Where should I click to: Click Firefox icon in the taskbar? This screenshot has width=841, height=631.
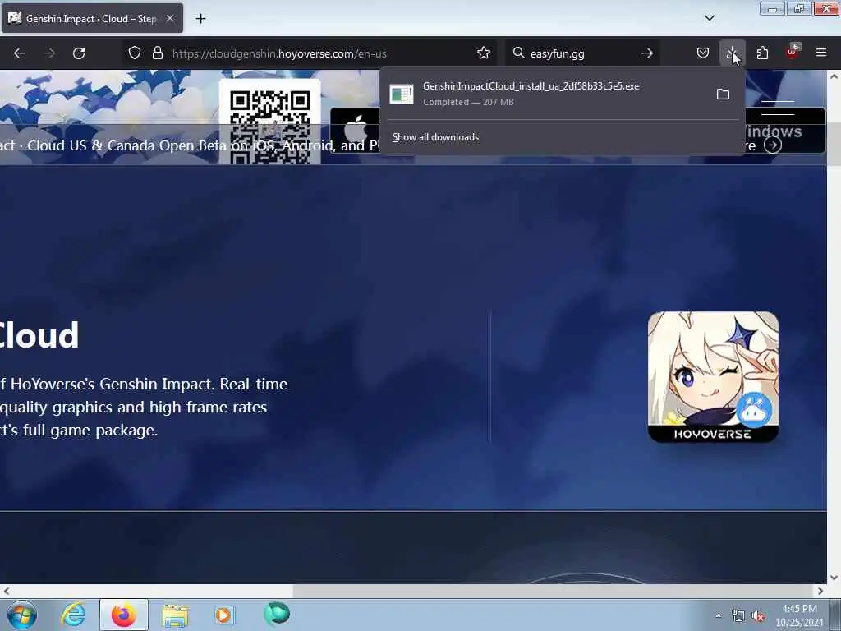(x=123, y=615)
